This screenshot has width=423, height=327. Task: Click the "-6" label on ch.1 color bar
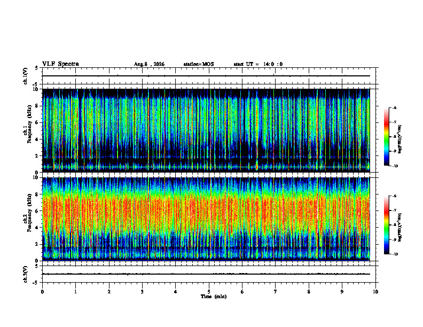(394, 107)
